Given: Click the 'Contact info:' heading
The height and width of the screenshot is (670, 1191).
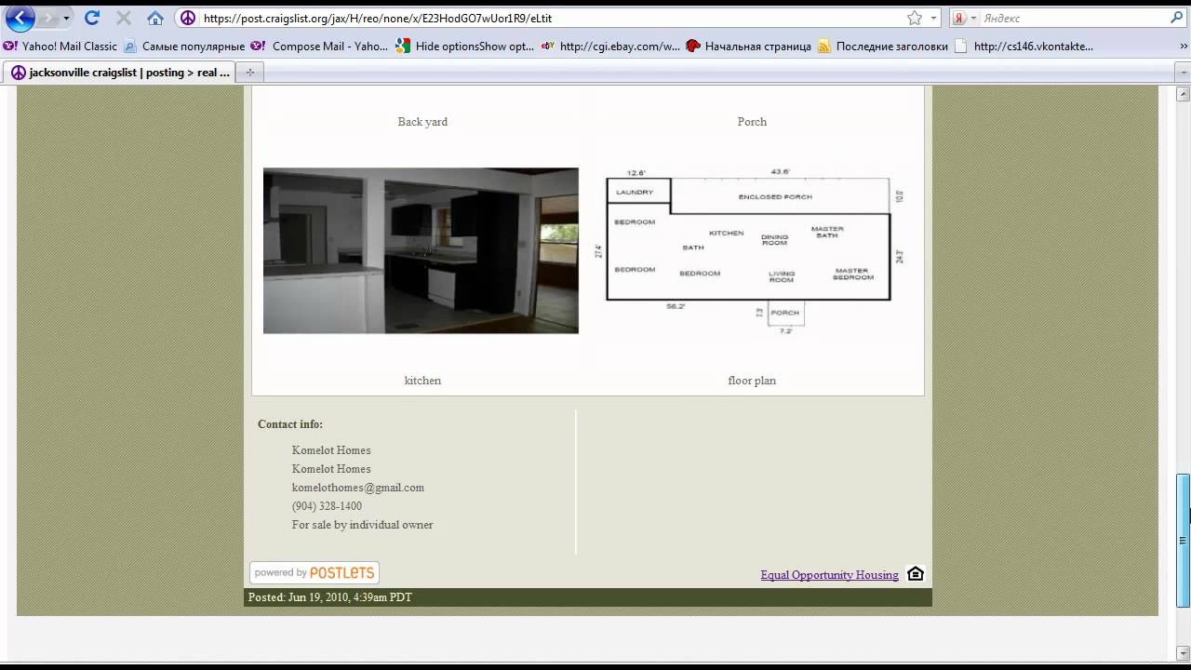Looking at the screenshot, I should click(x=290, y=424).
